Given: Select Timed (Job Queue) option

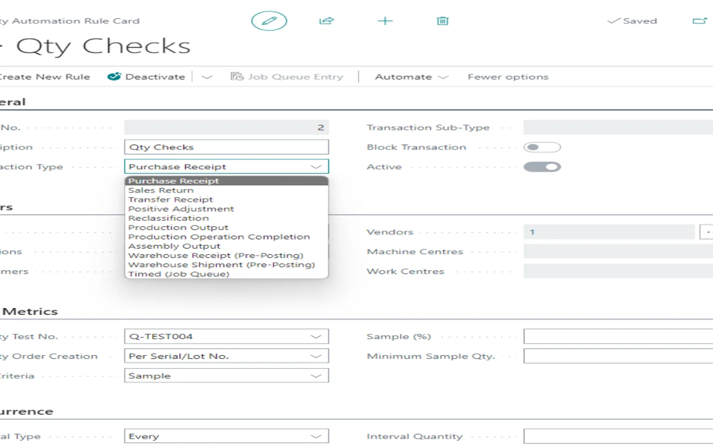Looking at the screenshot, I should pos(226,274).
